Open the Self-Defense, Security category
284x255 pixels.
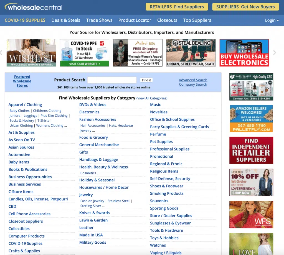(x=170, y=178)
